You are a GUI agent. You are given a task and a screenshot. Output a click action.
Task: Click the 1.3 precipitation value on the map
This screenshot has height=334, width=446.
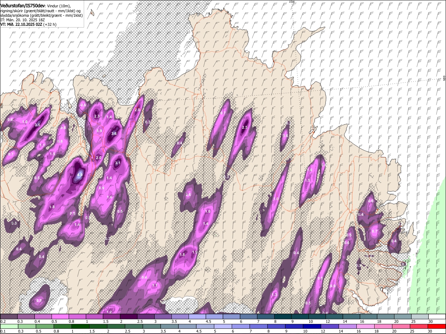tap(274, 295)
